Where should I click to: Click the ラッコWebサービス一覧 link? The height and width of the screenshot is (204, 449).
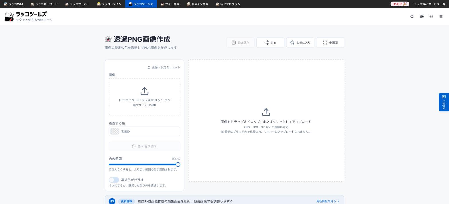[430, 4]
